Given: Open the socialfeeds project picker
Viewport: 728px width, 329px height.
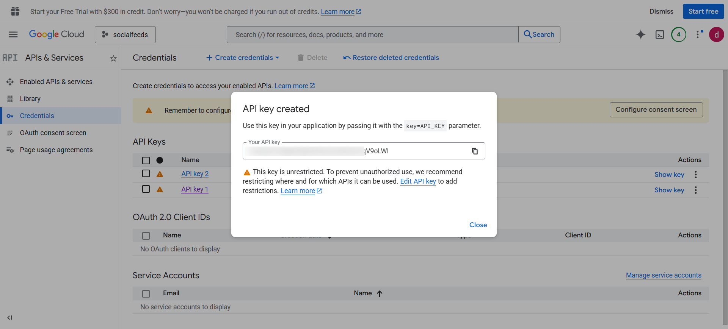Looking at the screenshot, I should point(125,34).
